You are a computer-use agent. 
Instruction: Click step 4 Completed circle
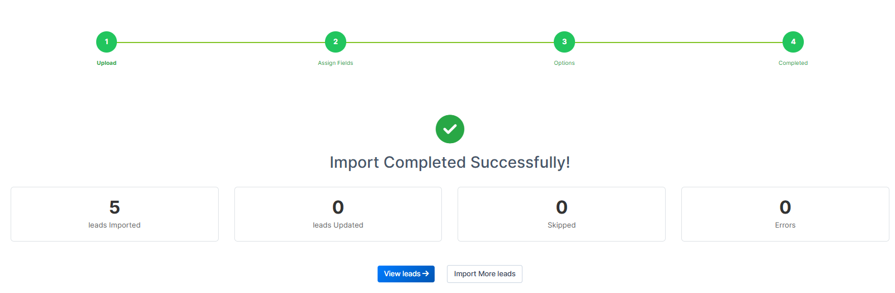pos(793,42)
